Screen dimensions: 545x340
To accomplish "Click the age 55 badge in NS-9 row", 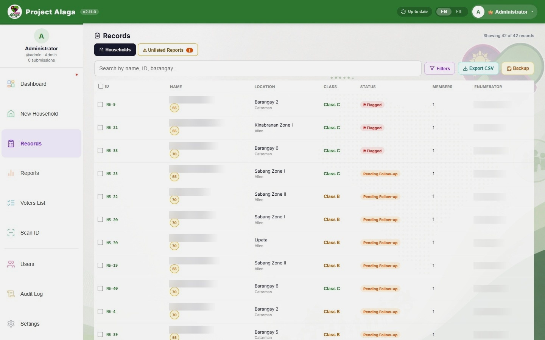I will coord(174,108).
